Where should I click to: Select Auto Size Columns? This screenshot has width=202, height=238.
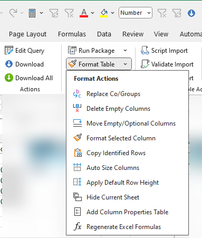point(127,168)
